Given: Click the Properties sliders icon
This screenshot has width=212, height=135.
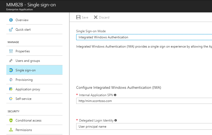Looking at the screenshot, I should [x=11, y=51].
